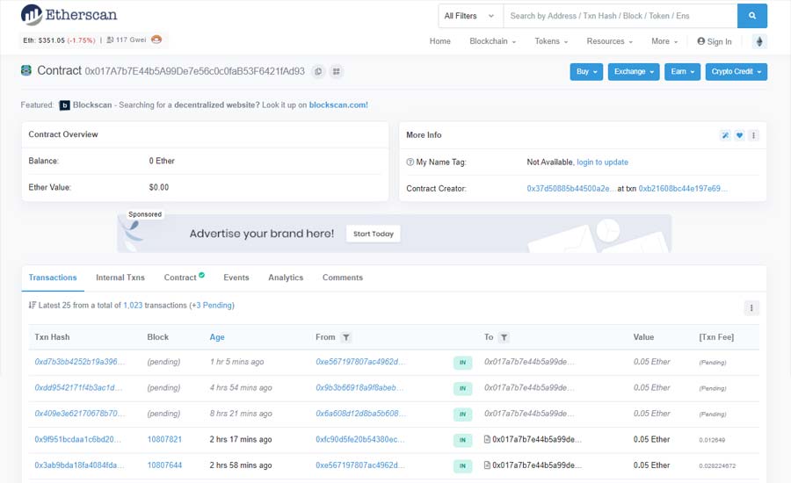Click contract file icon in block 10807821 row
The width and height of the screenshot is (791, 483).
487,439
